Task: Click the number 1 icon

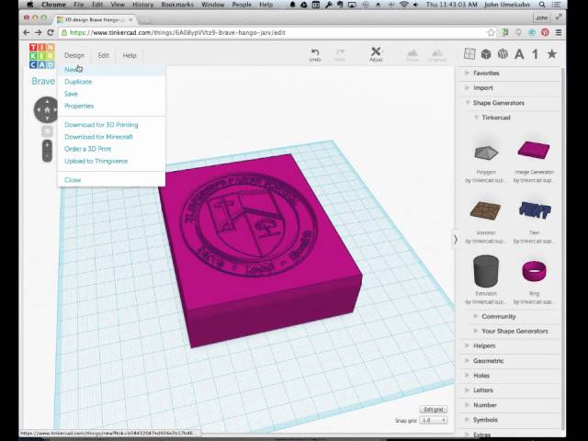Action: click(x=535, y=54)
